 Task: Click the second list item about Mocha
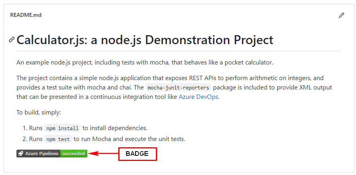tap(104, 139)
